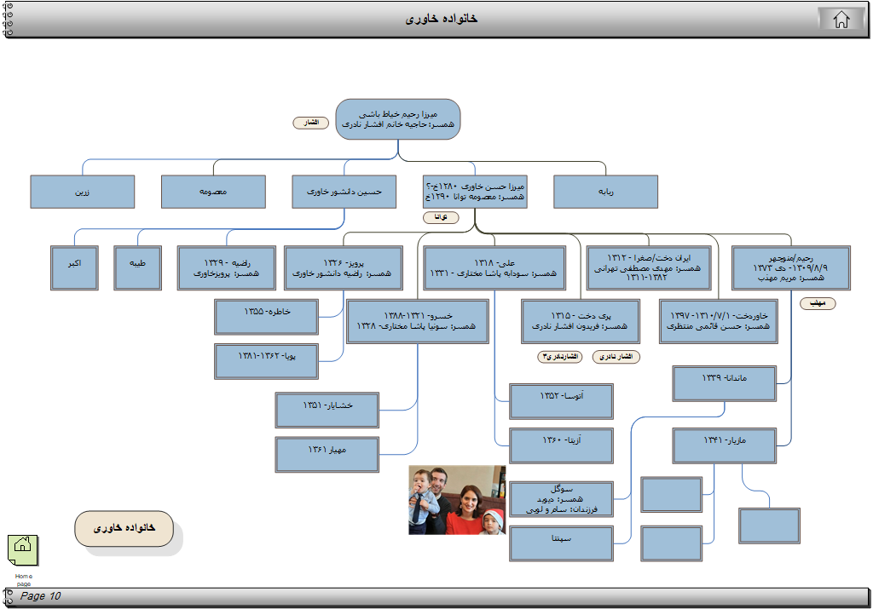Select the مازیار ۱۳۴۱ box

click(724, 445)
